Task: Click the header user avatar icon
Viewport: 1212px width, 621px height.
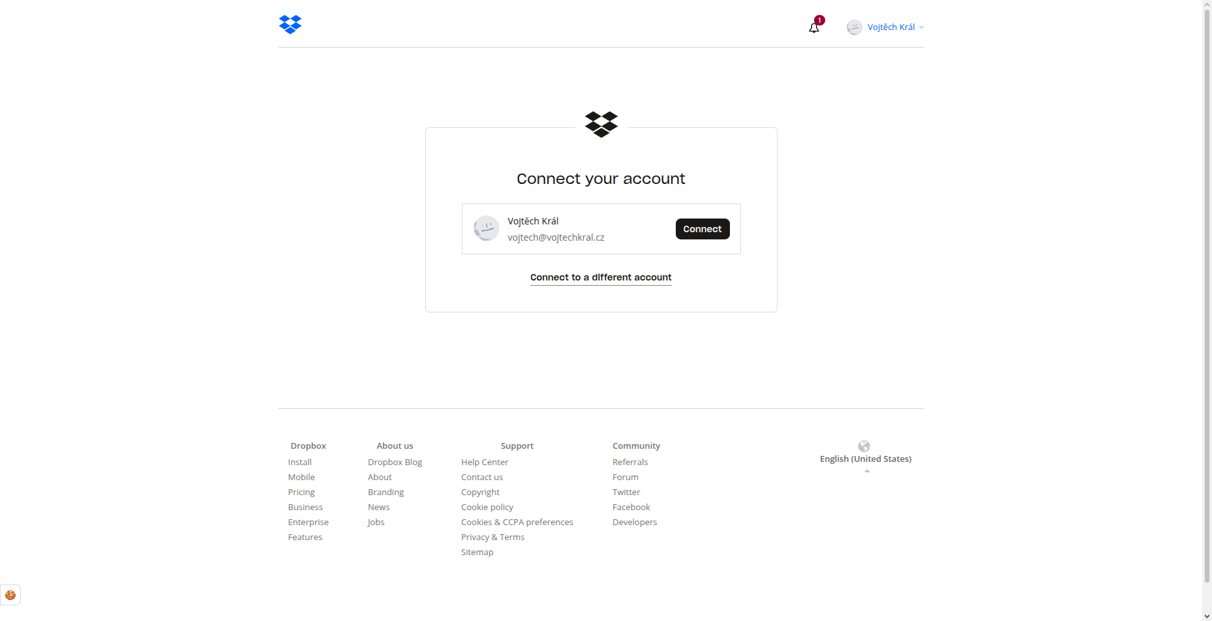Action: 855,27
